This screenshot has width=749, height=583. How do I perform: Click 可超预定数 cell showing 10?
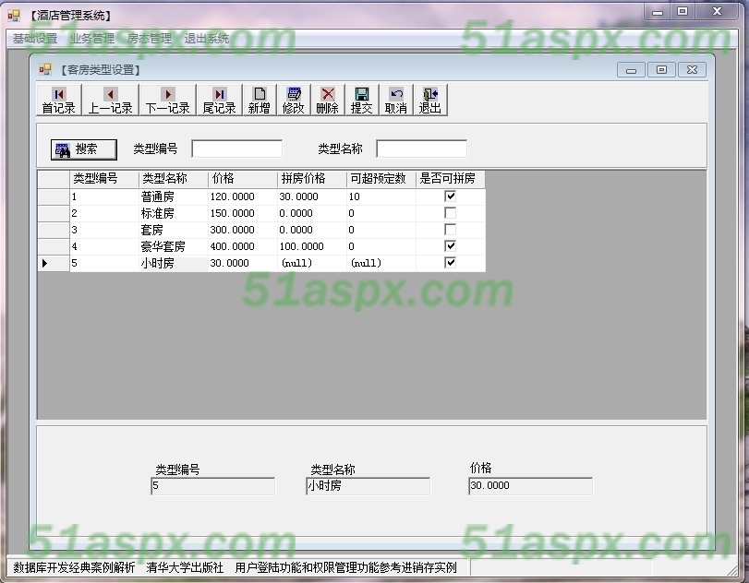pyautogui.click(x=381, y=196)
